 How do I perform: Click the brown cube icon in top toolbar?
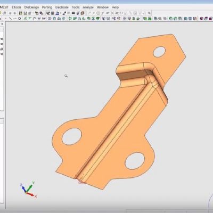click(x=83, y=13)
